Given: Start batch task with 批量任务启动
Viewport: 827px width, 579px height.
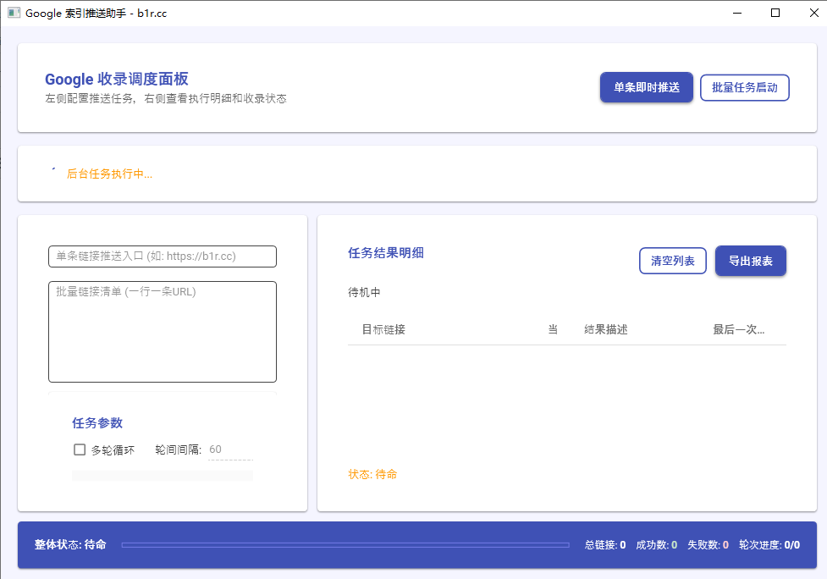Looking at the screenshot, I should point(744,87).
